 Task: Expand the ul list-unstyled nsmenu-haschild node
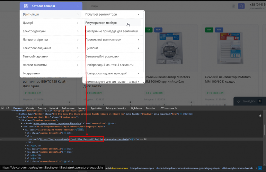click(24, 130)
